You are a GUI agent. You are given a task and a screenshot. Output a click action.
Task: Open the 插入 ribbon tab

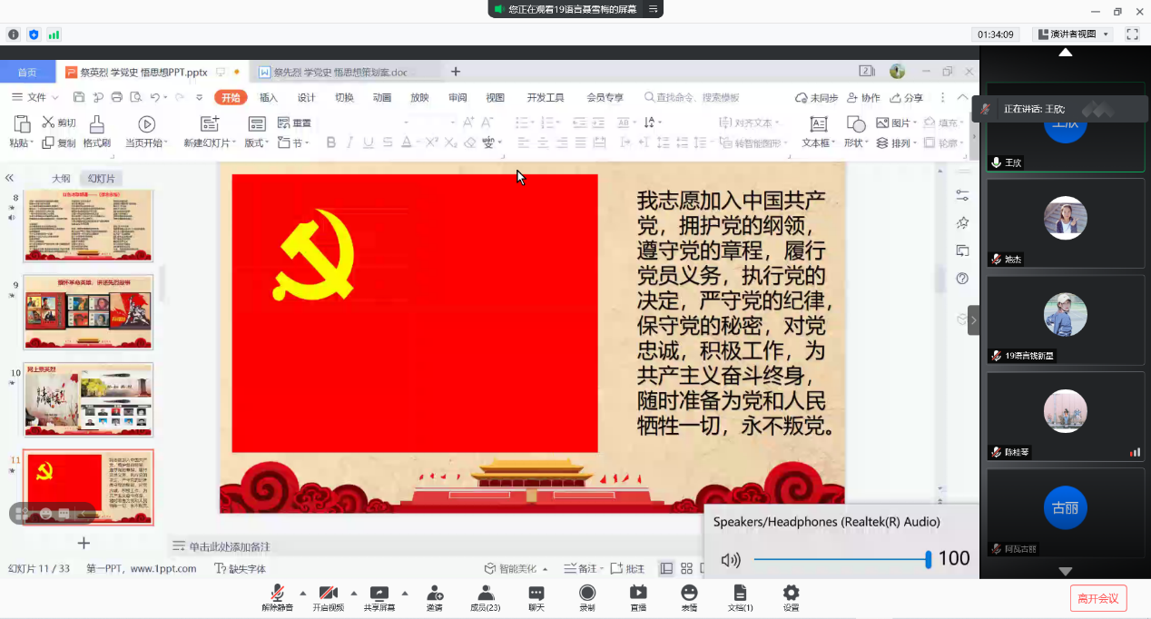(x=269, y=97)
